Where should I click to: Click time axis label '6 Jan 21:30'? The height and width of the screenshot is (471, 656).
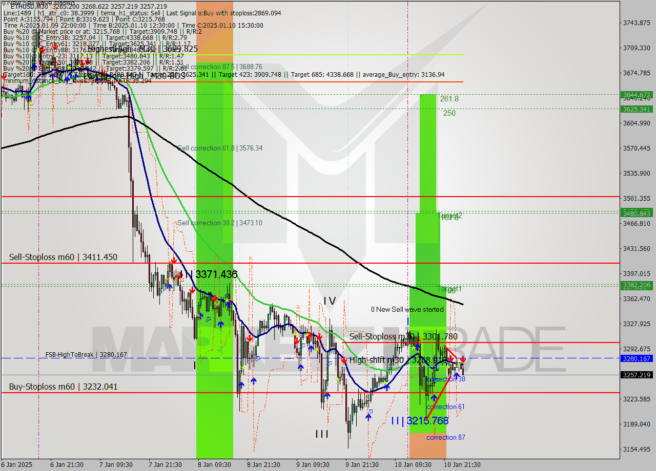pyautogui.click(x=67, y=464)
